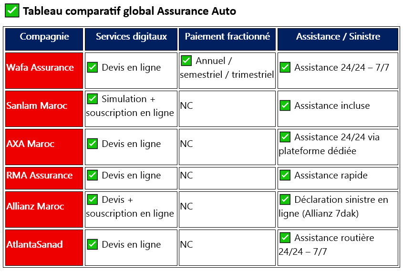The image size is (403, 272).
Task: Click the checkmark before "Simulation + souscription en ligne"
Action: point(93,99)
